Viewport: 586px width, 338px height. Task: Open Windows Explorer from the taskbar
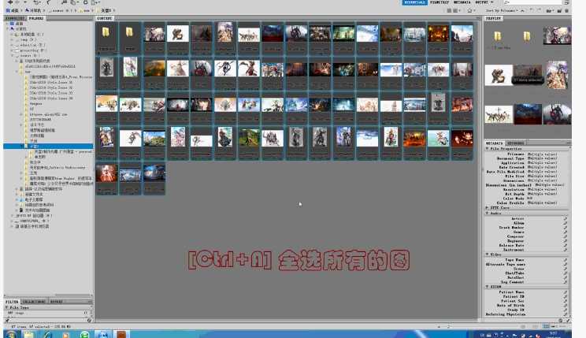click(x=29, y=334)
